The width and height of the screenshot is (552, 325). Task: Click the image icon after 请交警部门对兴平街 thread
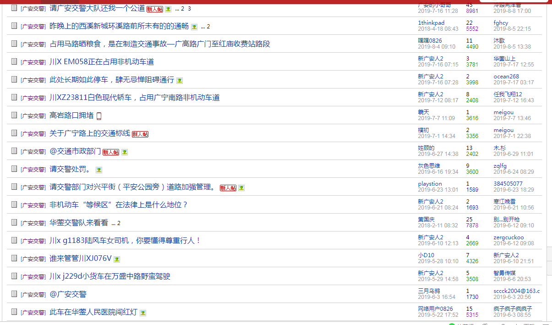241,188
